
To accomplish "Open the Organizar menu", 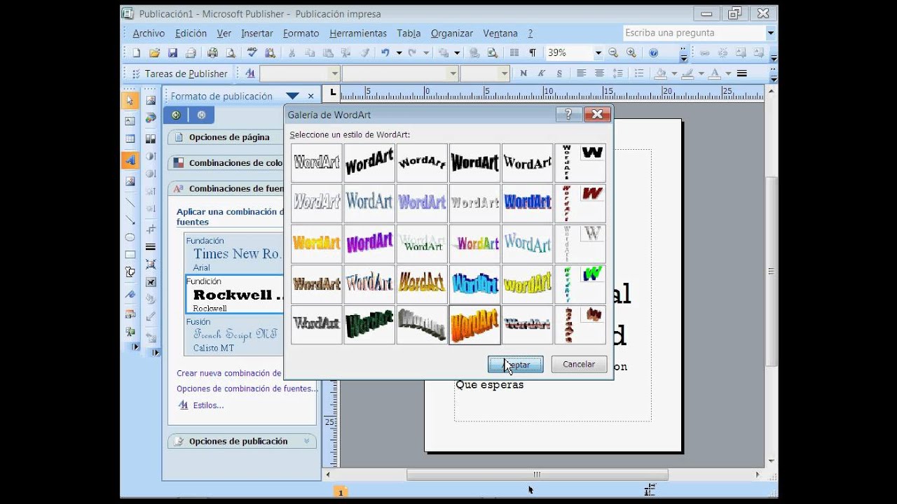I will click(x=452, y=33).
